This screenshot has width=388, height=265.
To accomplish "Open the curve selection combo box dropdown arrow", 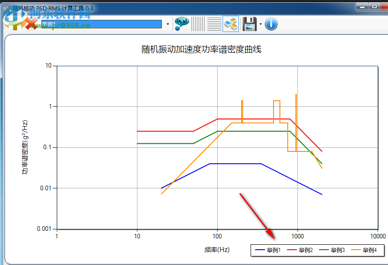I will click(167, 23).
